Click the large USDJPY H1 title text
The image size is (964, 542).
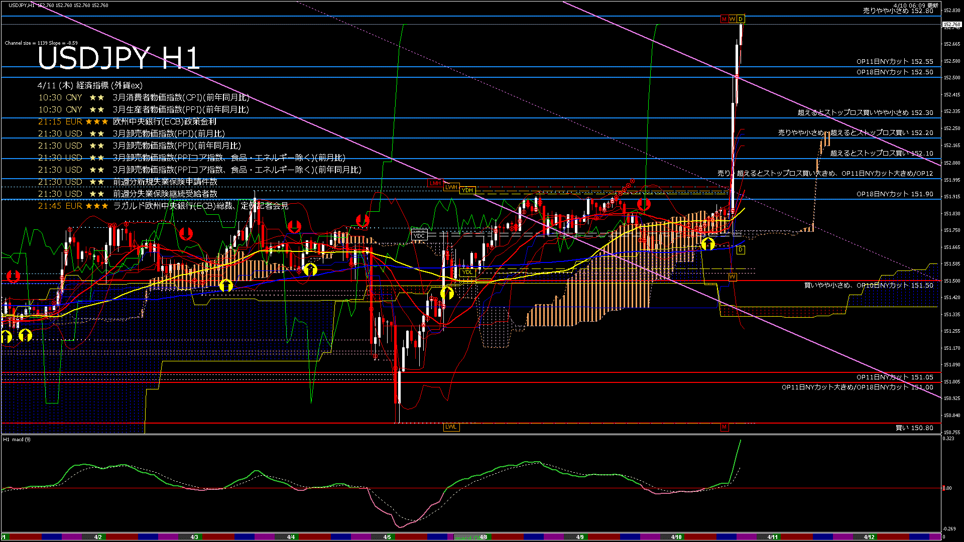tap(118, 58)
